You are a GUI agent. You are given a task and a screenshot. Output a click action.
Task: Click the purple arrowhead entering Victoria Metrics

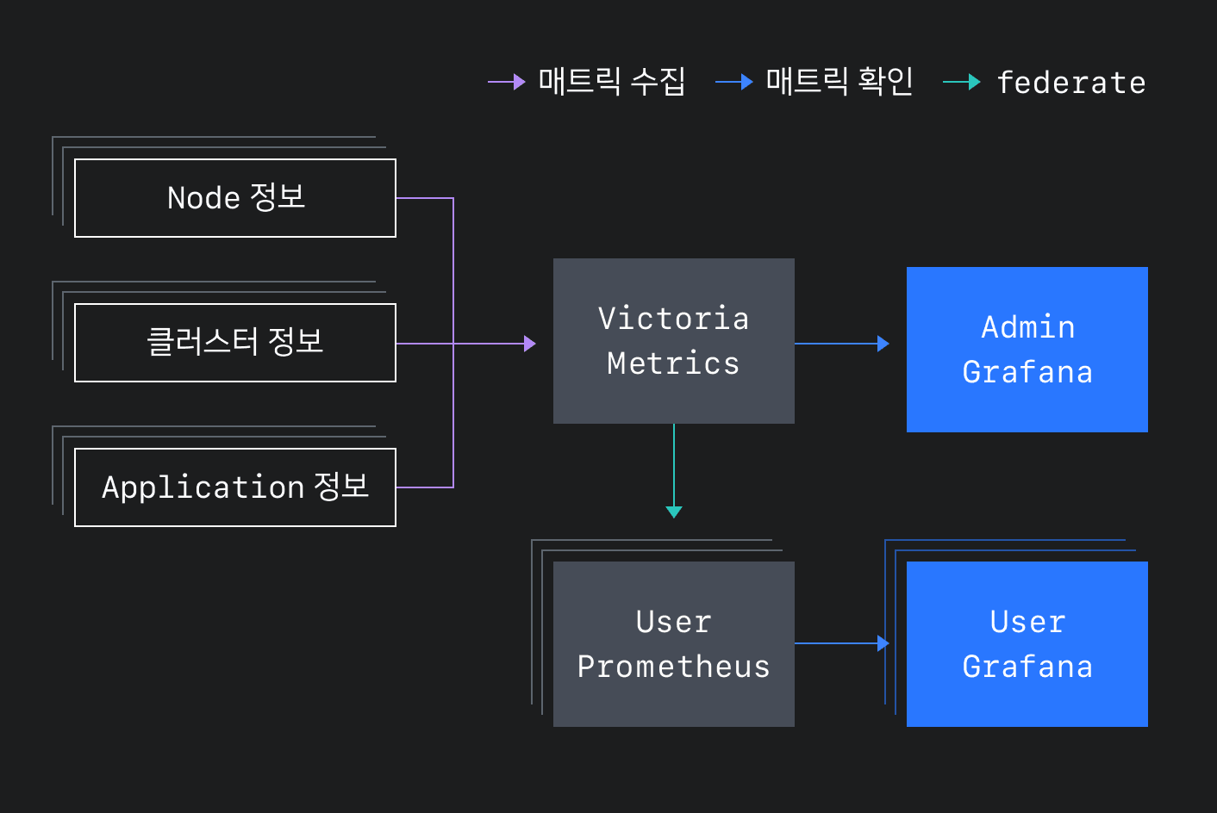(x=530, y=344)
